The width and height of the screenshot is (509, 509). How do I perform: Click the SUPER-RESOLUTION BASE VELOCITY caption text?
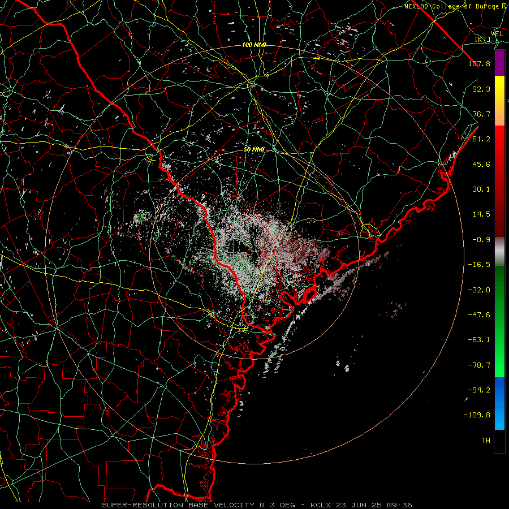[x=179, y=505]
